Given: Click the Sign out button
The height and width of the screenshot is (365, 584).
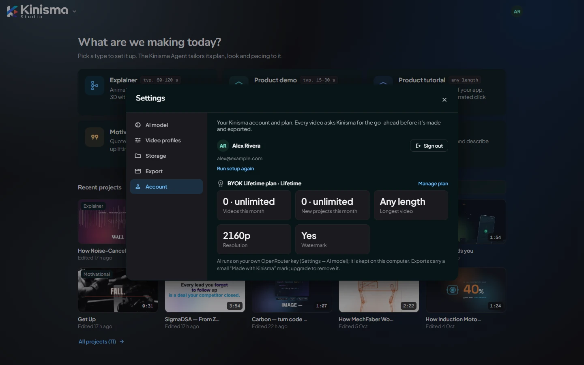Looking at the screenshot, I should (429, 146).
